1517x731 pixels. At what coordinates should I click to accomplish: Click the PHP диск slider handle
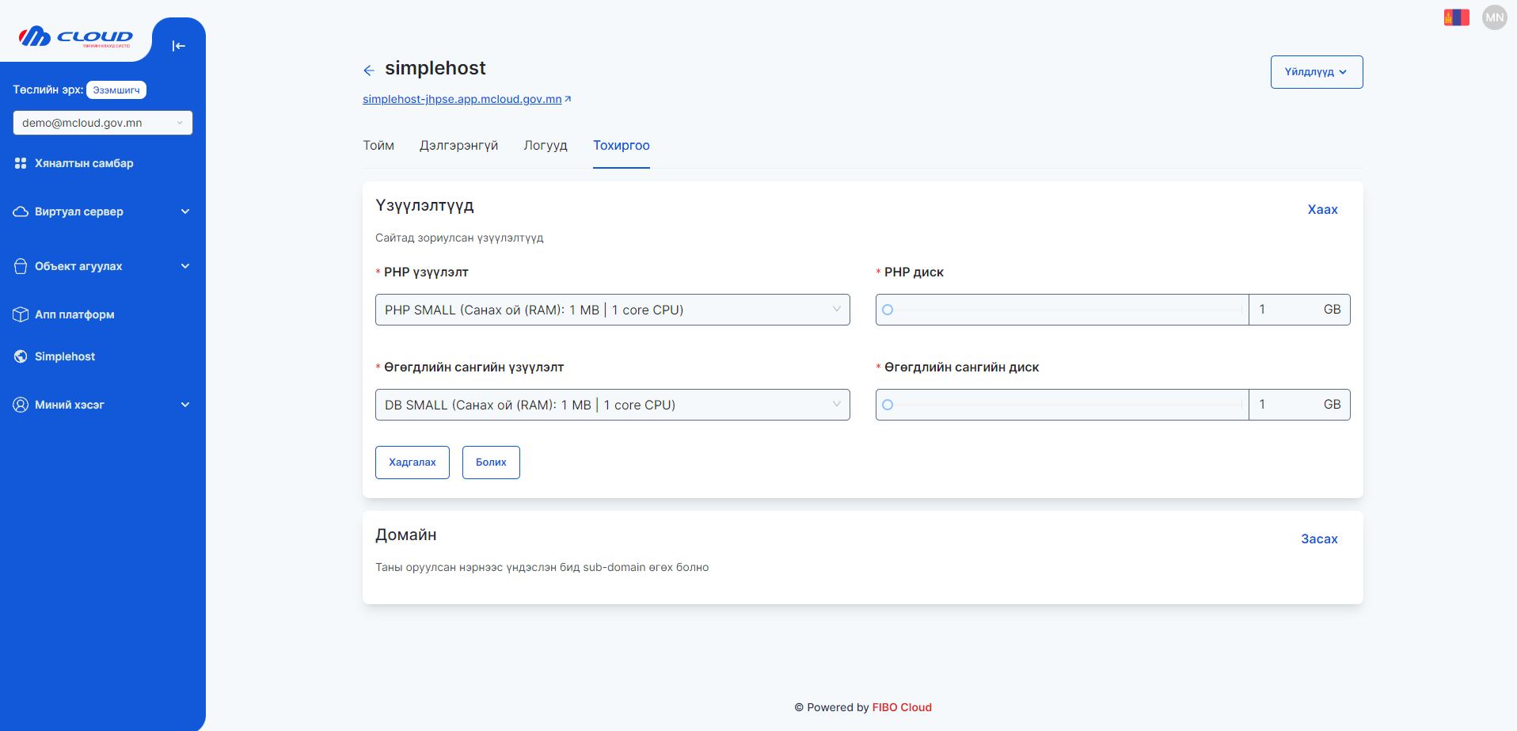coord(887,310)
